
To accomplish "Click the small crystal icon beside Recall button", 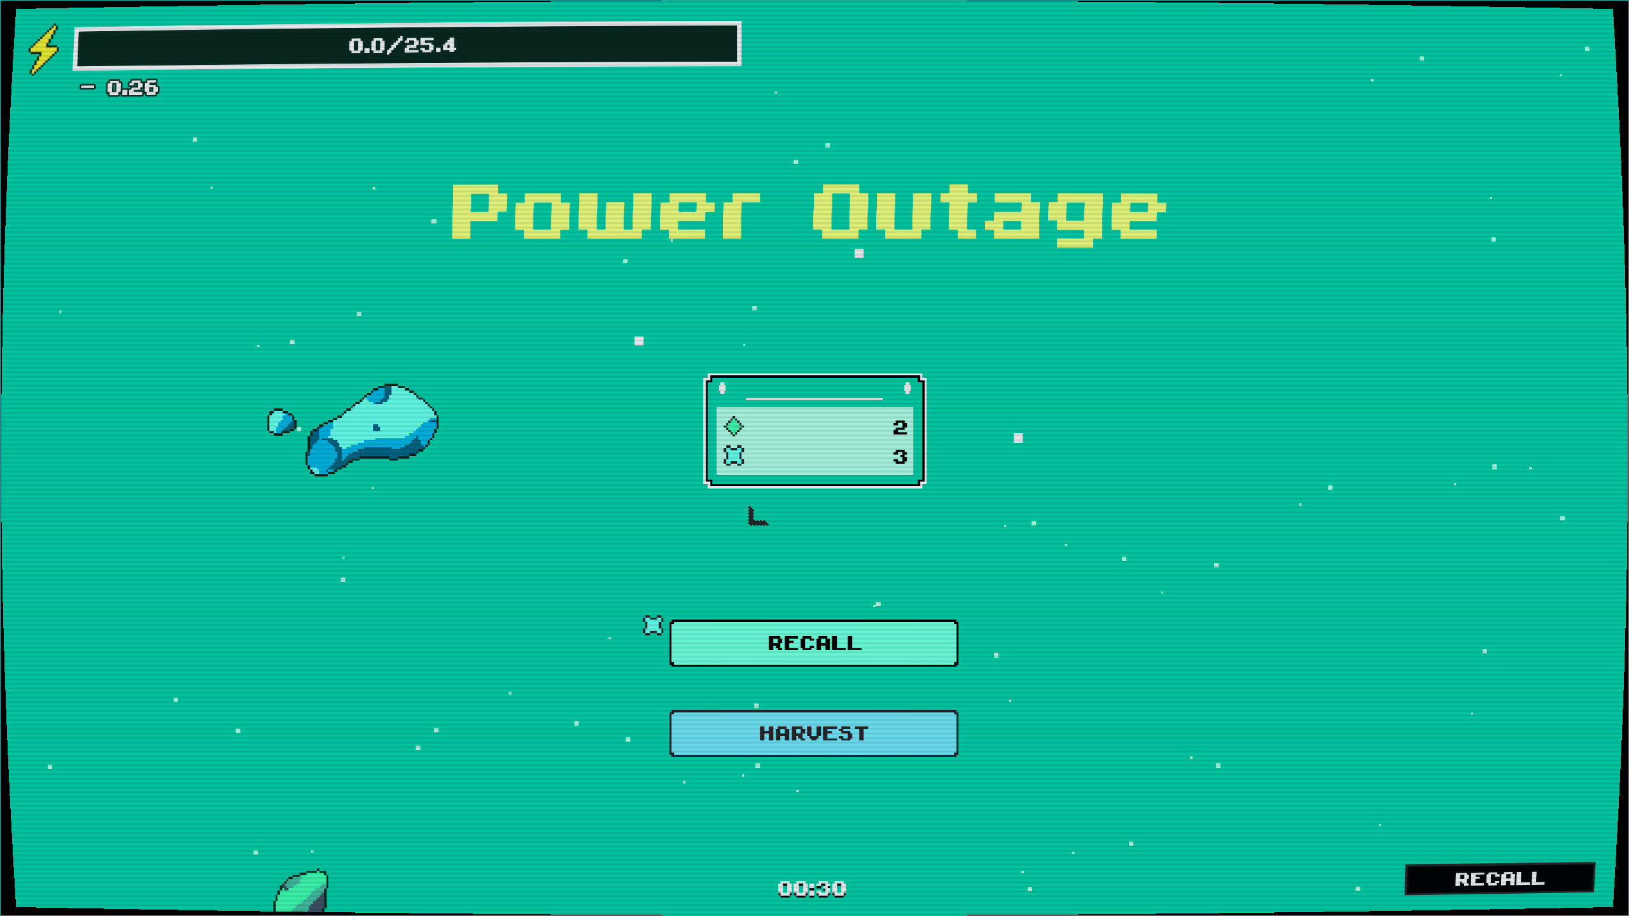I will 651,627.
